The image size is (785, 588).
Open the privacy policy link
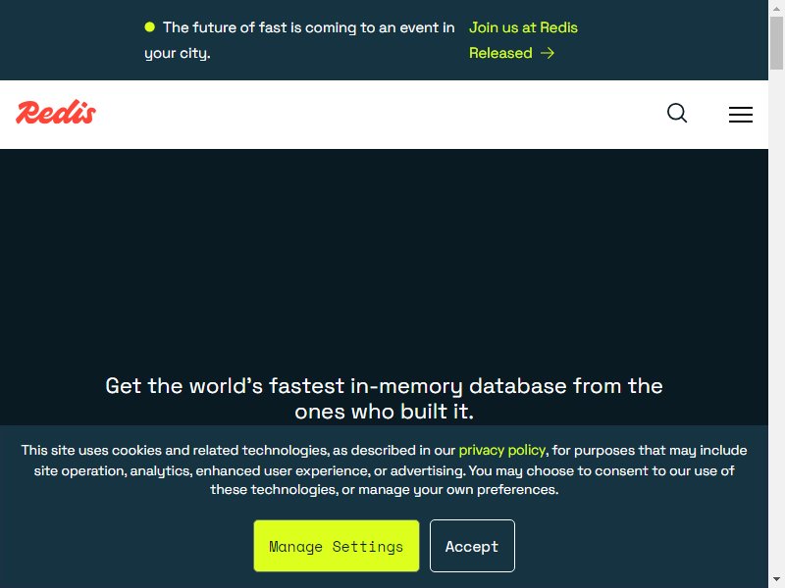[x=501, y=450]
